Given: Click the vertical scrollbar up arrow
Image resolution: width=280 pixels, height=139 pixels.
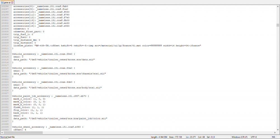Looking at the screenshot, I should tap(278, 6).
